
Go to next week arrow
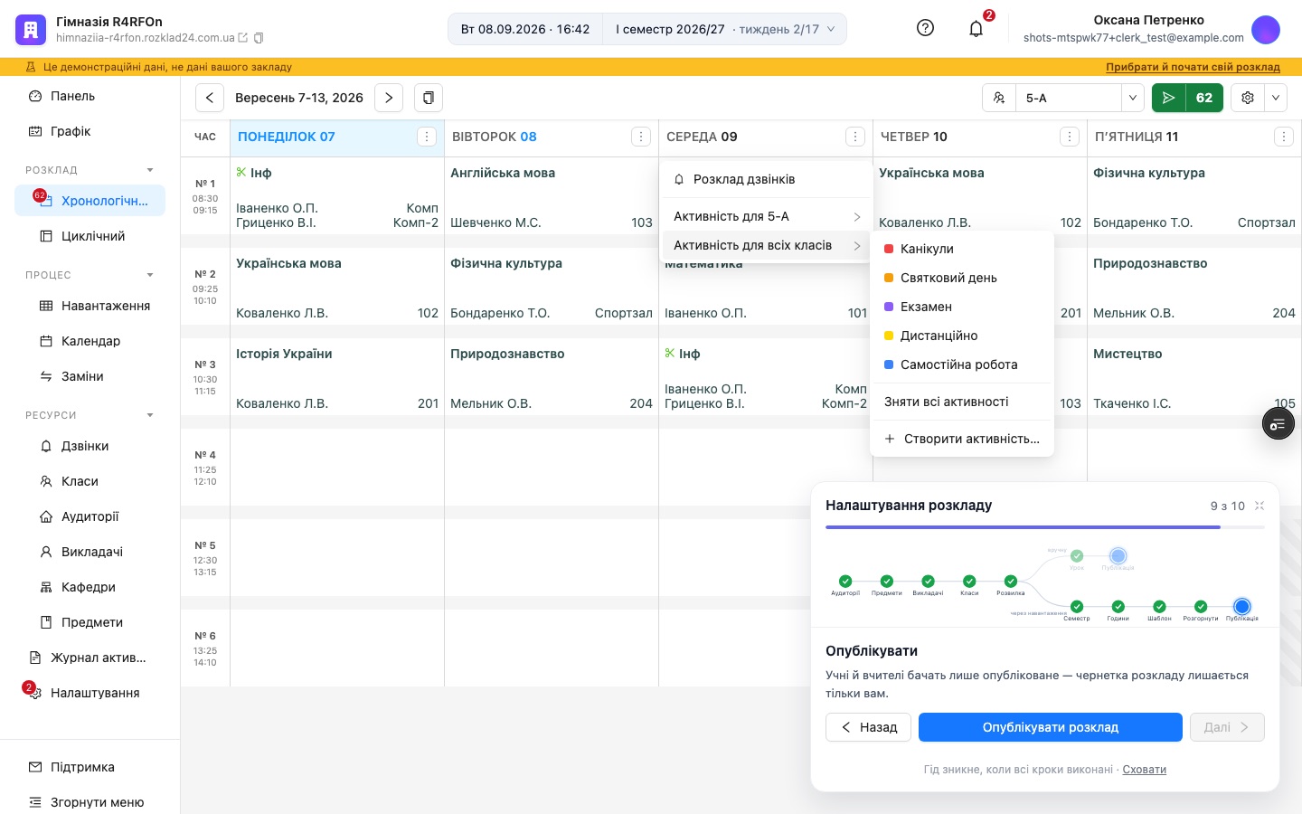[x=389, y=98]
